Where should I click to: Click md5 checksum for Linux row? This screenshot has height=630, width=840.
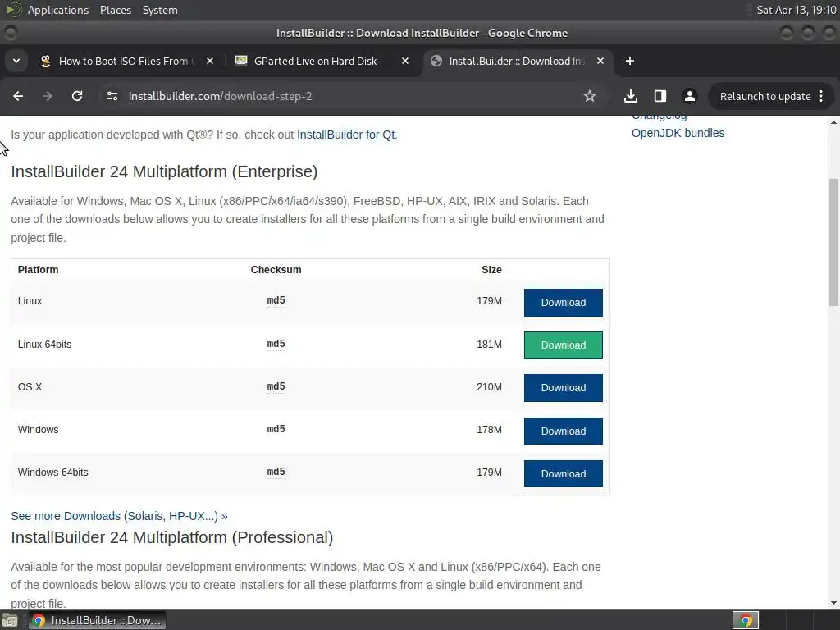click(276, 300)
